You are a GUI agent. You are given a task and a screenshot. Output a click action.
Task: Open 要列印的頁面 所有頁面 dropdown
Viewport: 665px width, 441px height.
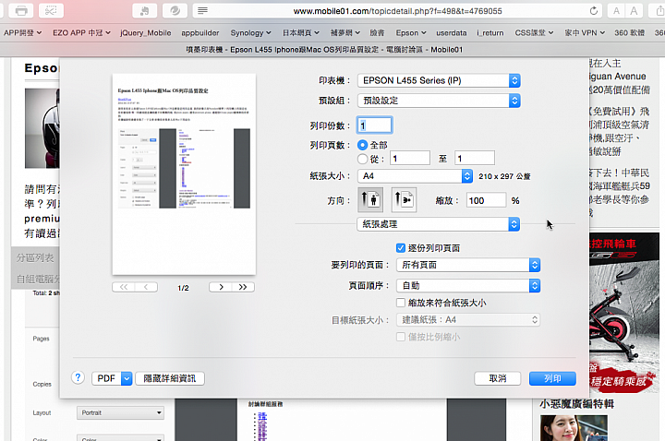(468, 265)
